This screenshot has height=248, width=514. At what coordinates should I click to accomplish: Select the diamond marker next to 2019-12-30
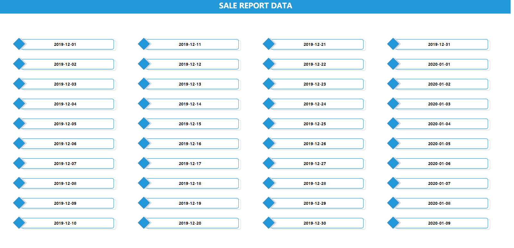coord(269,223)
